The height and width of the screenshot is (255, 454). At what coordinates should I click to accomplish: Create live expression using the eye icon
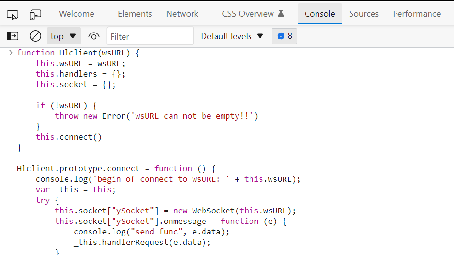(93, 36)
